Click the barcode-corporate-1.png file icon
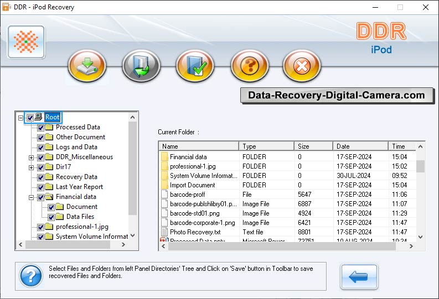439x299 pixels. click(164, 222)
